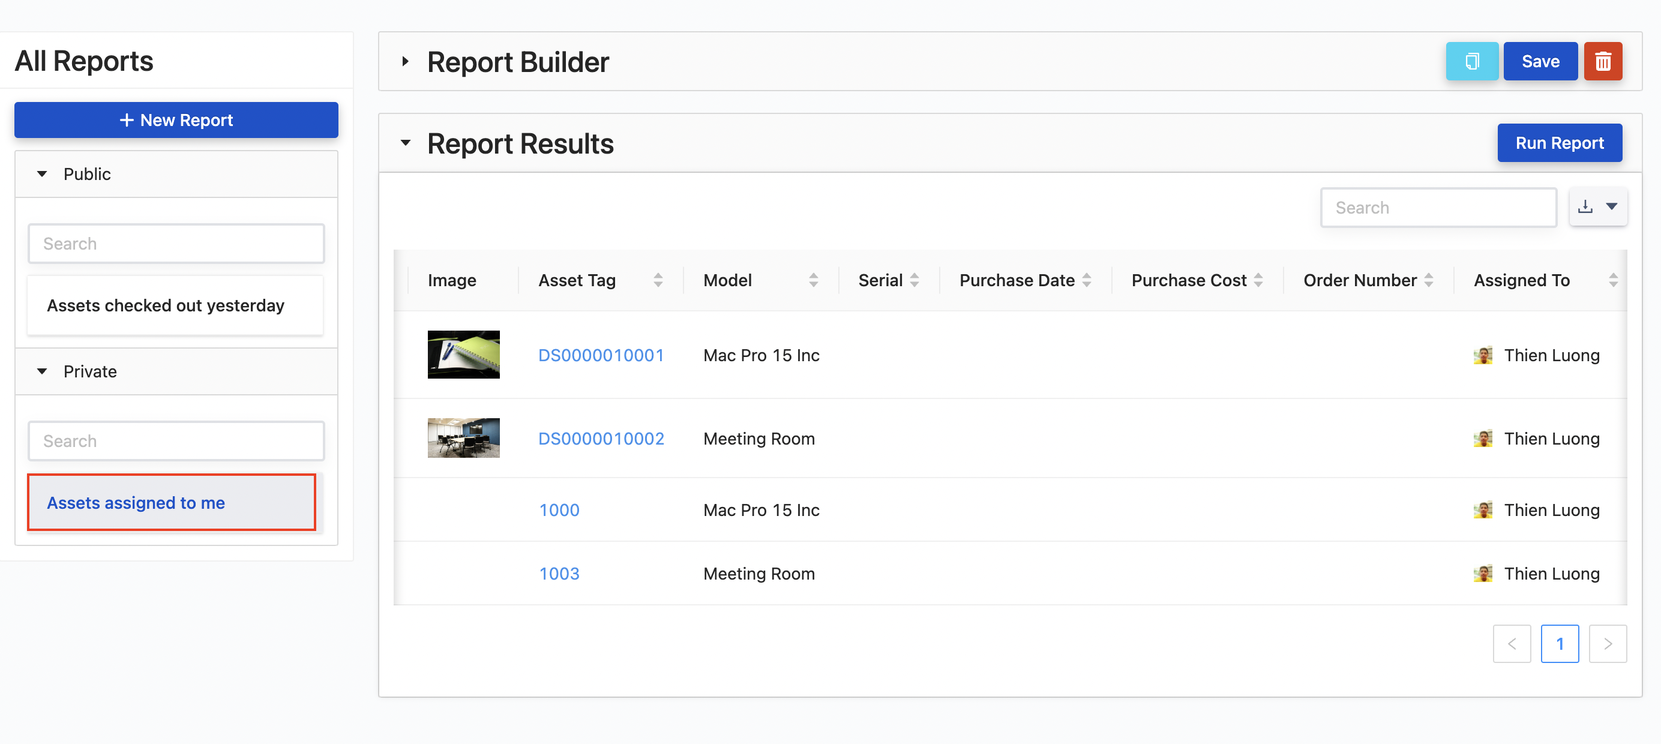
Task: Collapse the Report Results section
Action: tap(405, 143)
